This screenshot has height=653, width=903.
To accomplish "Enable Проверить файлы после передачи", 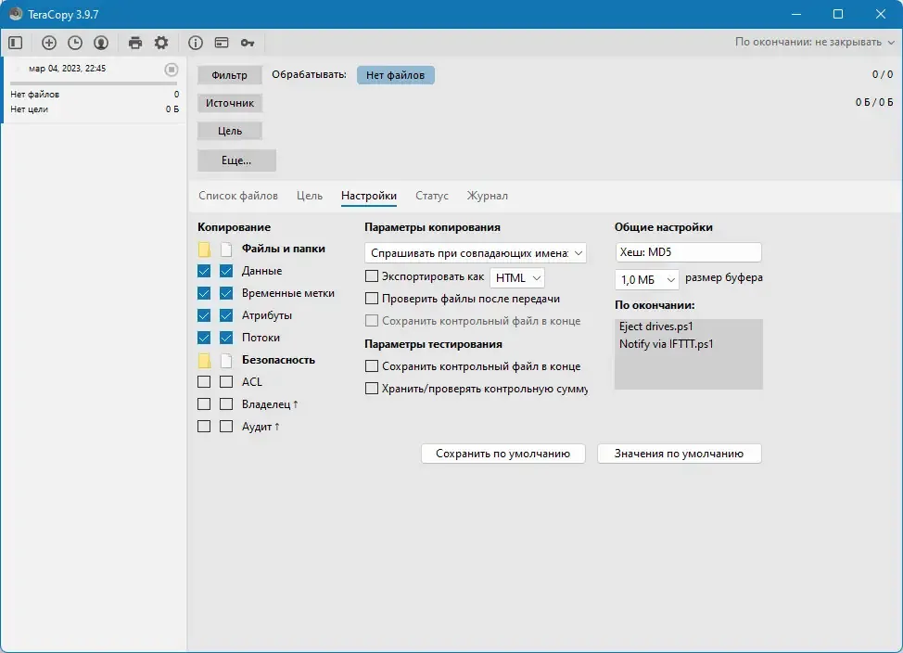I will coord(372,299).
